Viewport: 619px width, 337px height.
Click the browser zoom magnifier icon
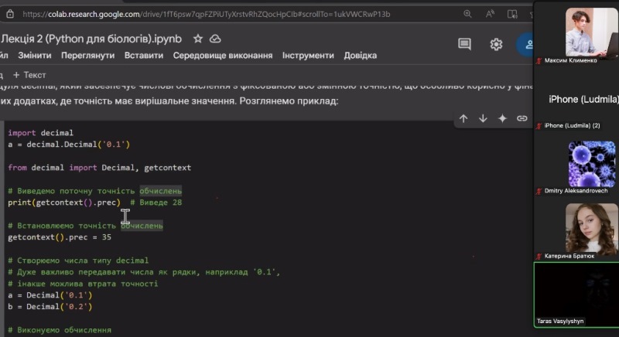point(467,13)
